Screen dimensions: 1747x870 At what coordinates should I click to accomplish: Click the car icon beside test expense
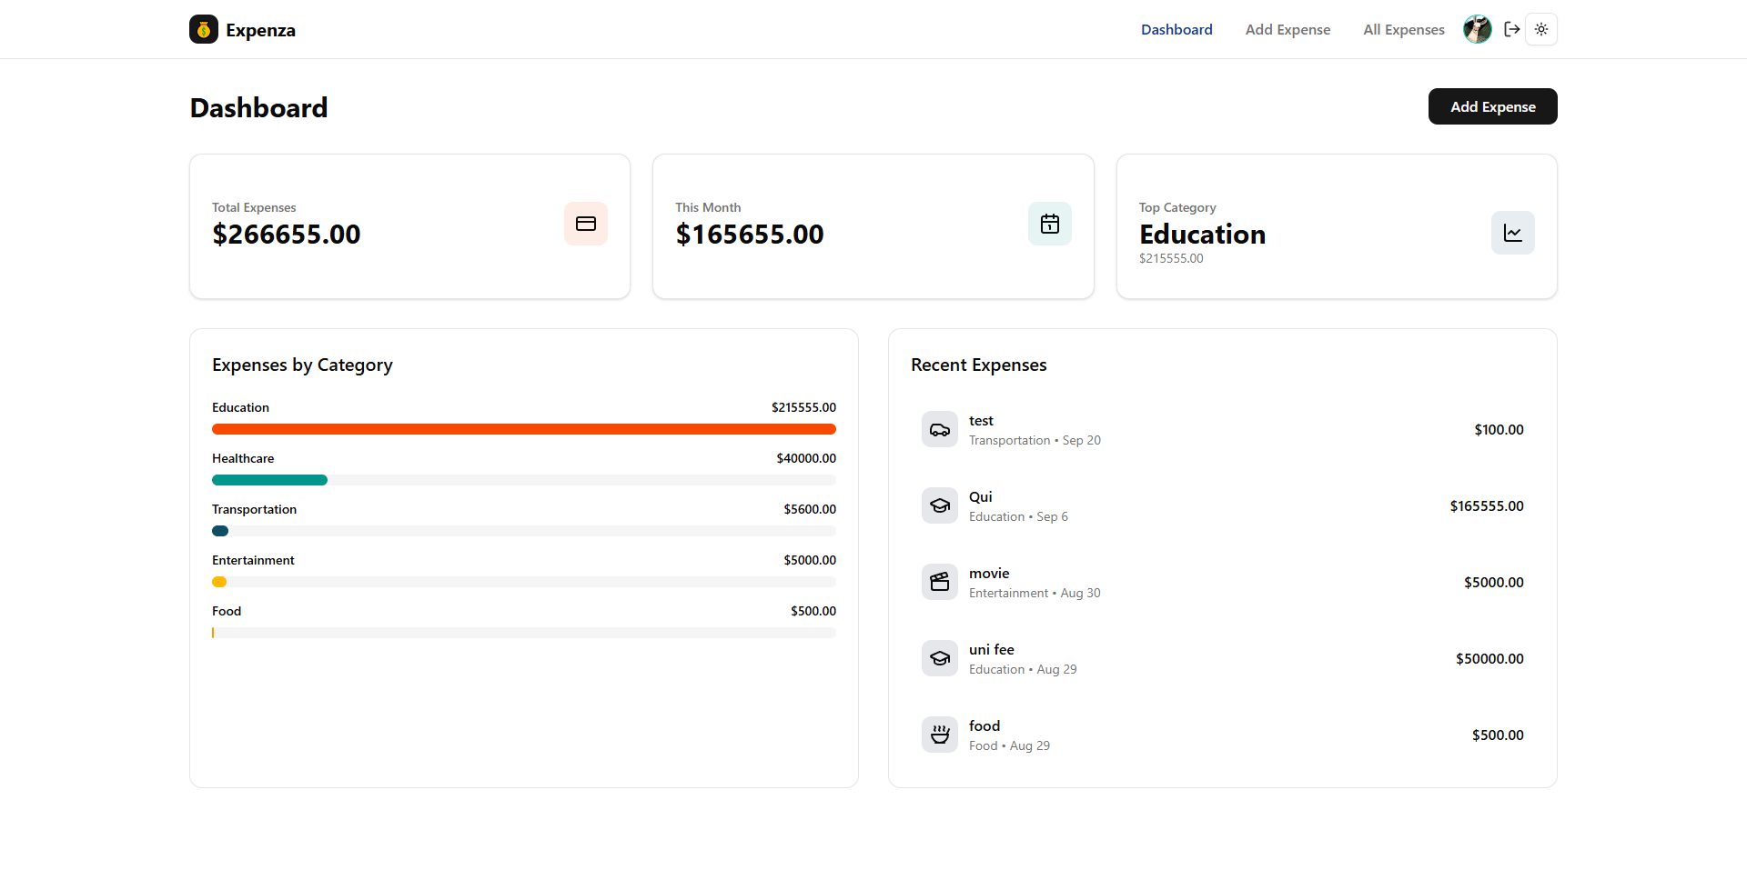pyautogui.click(x=940, y=429)
